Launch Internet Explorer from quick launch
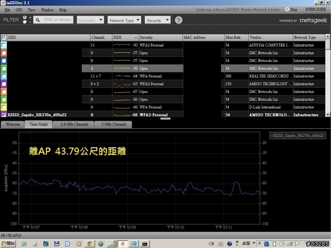The width and height of the screenshot is (331, 248). coord(24,244)
